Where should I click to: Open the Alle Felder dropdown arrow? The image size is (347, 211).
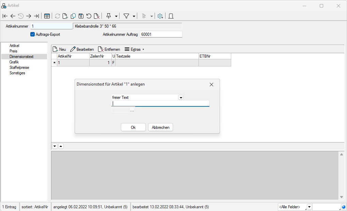click(x=309, y=207)
